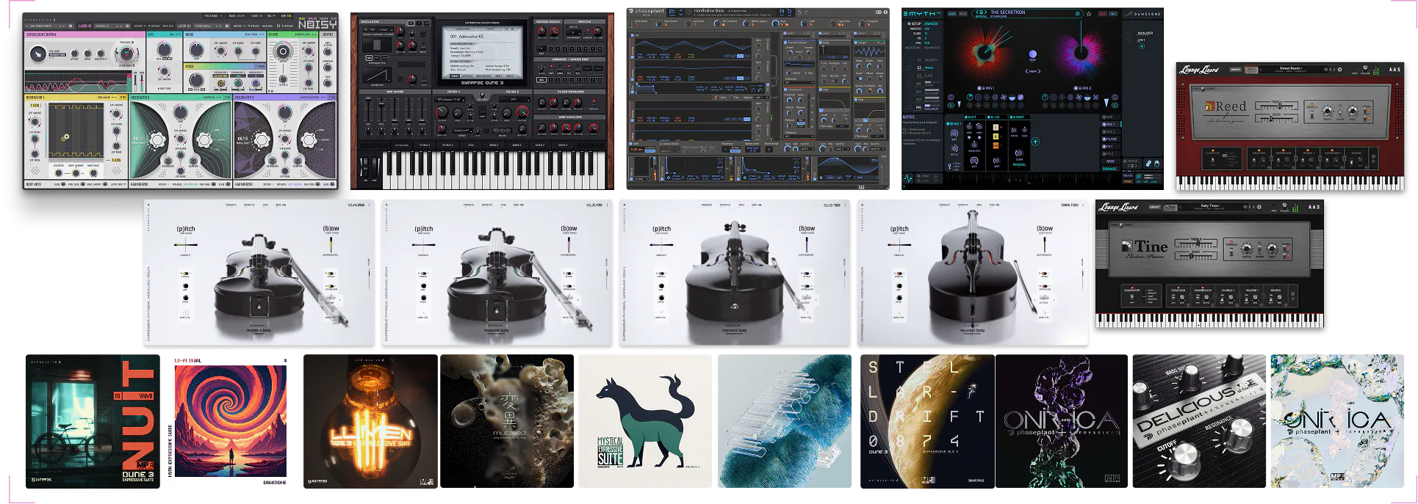Click the large Filter cutoff knob in Noisy
Image resolution: width=1418 pixels, height=504 pixels.
282,52
